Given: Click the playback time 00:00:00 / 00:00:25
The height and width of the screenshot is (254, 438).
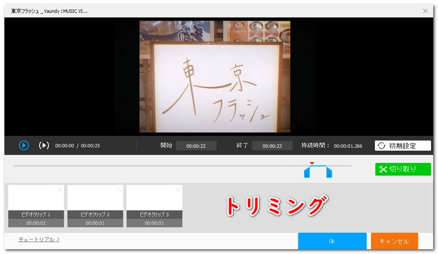Looking at the screenshot, I should pos(78,145).
